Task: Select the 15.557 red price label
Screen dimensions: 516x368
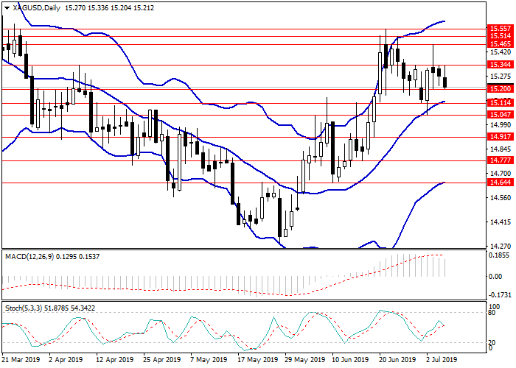Action: 501,26
